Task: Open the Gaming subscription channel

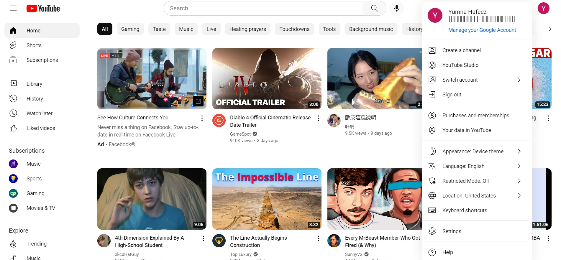Action: (42, 193)
